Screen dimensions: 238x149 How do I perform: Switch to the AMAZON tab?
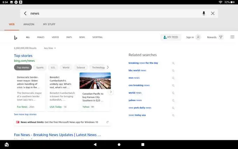(29, 24)
